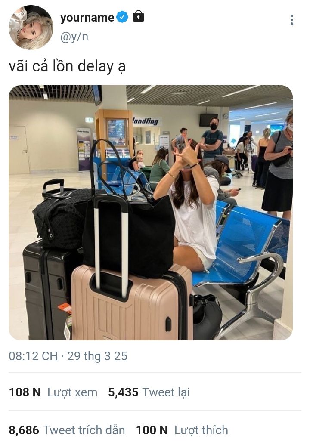Open the yourname display name profile
This screenshot has height=445, width=310.
coord(87,18)
